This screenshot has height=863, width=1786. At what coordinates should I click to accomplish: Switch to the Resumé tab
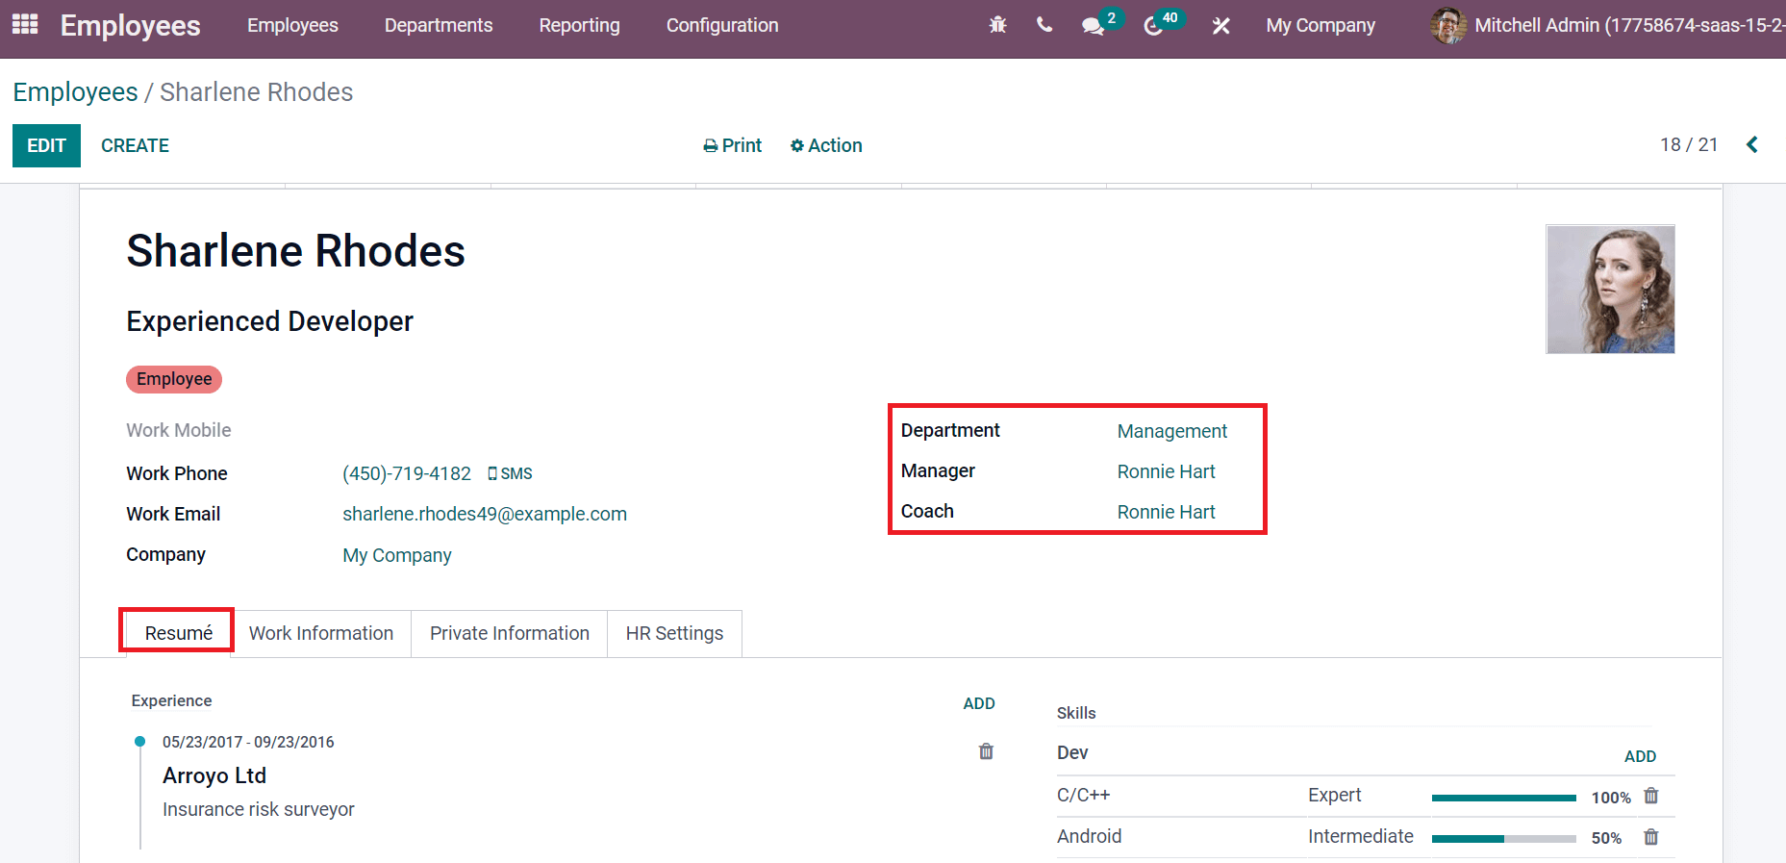[x=179, y=633]
